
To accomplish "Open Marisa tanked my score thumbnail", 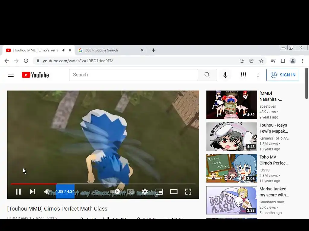I will click(x=232, y=200).
